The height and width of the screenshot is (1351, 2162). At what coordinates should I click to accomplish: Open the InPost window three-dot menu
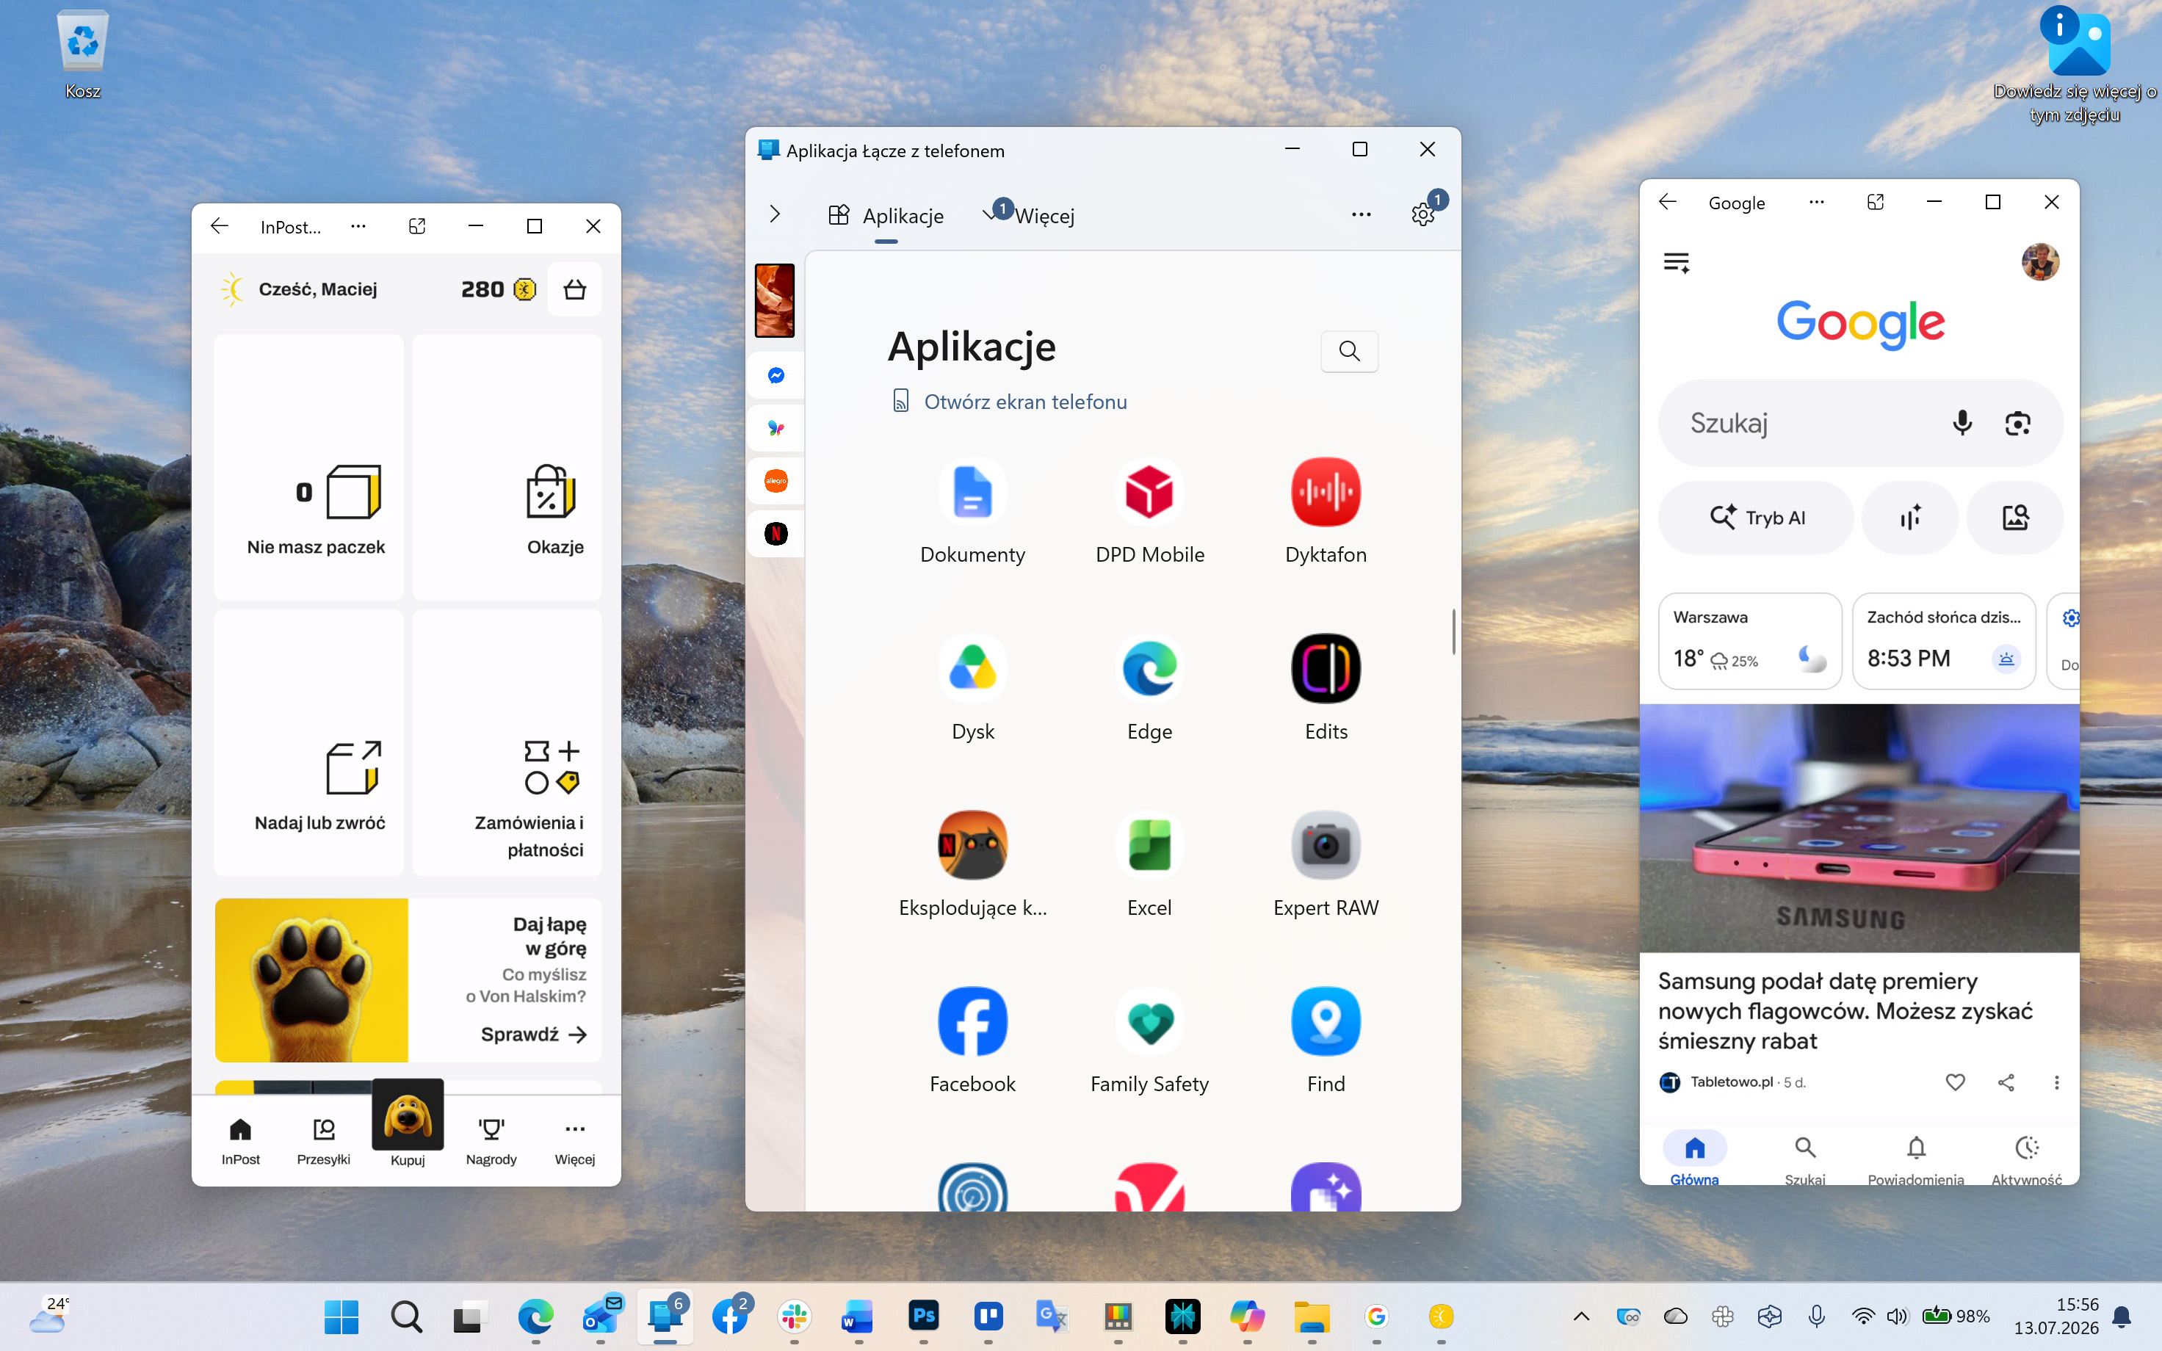coord(358,226)
